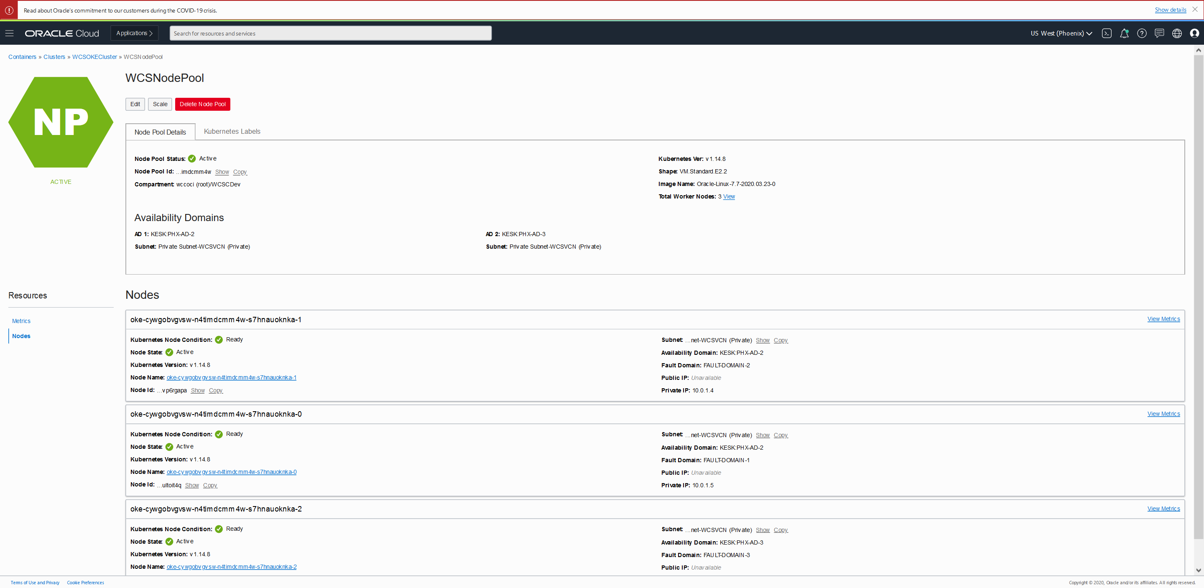Expand the US West (Phoenix) region dropdown
The image size is (1204, 588).
(x=1061, y=33)
